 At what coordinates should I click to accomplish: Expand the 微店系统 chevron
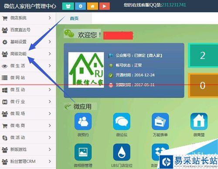[50, 18]
